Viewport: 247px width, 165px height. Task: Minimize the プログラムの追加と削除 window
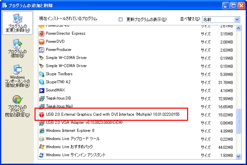tap(226, 6)
